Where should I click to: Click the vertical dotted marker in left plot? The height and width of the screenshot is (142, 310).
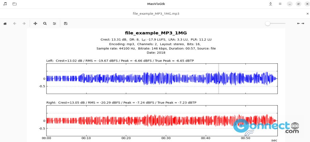point(219,79)
